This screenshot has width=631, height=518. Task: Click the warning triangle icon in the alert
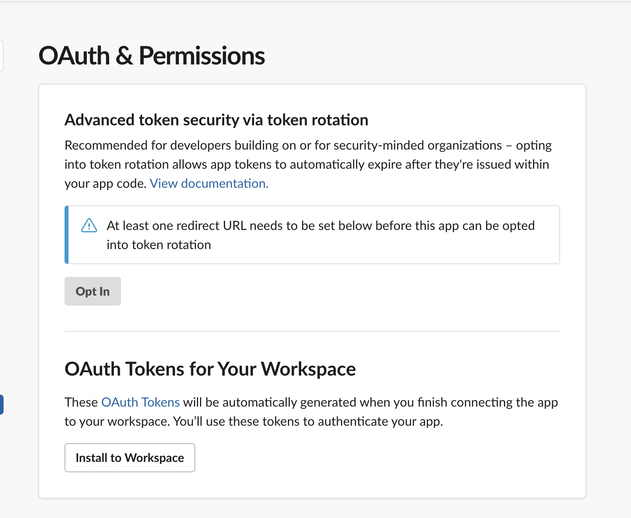(89, 226)
